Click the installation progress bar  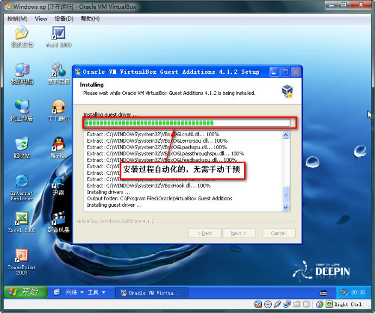tap(187, 123)
